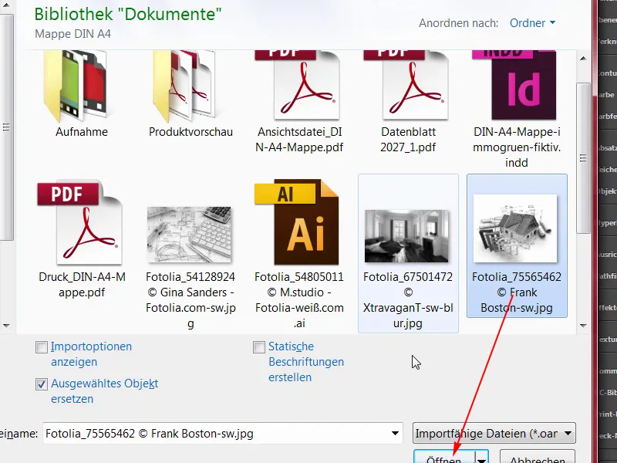Click the left navigation pane scrollbar thumb
Image resolution: width=617 pixels, height=463 pixels.
[6, 127]
